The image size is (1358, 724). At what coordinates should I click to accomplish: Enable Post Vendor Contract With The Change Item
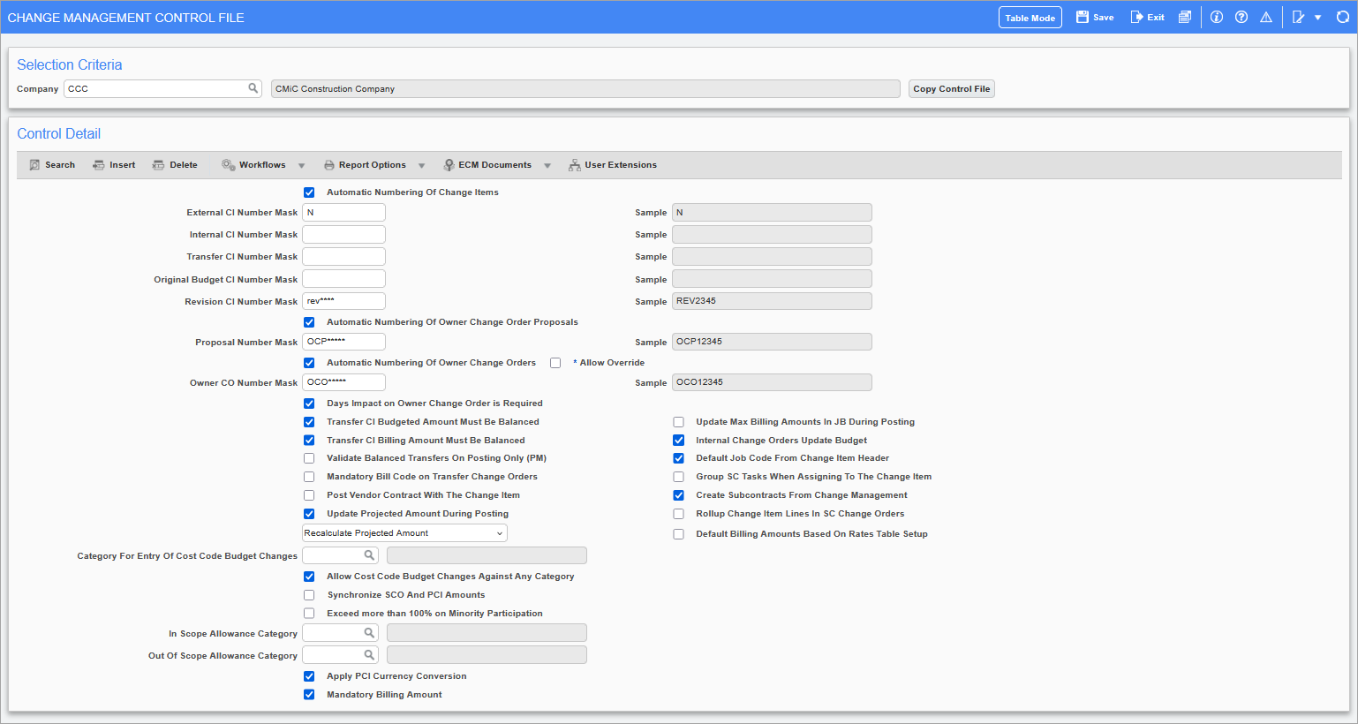(x=309, y=495)
